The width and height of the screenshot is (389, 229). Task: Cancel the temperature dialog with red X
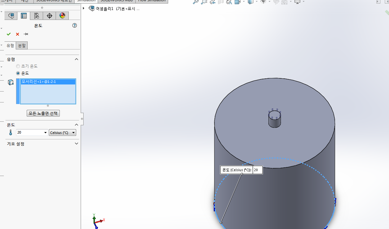pos(17,34)
